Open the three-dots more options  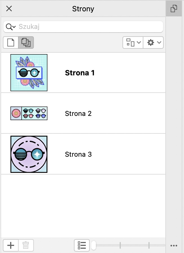(x=174, y=245)
